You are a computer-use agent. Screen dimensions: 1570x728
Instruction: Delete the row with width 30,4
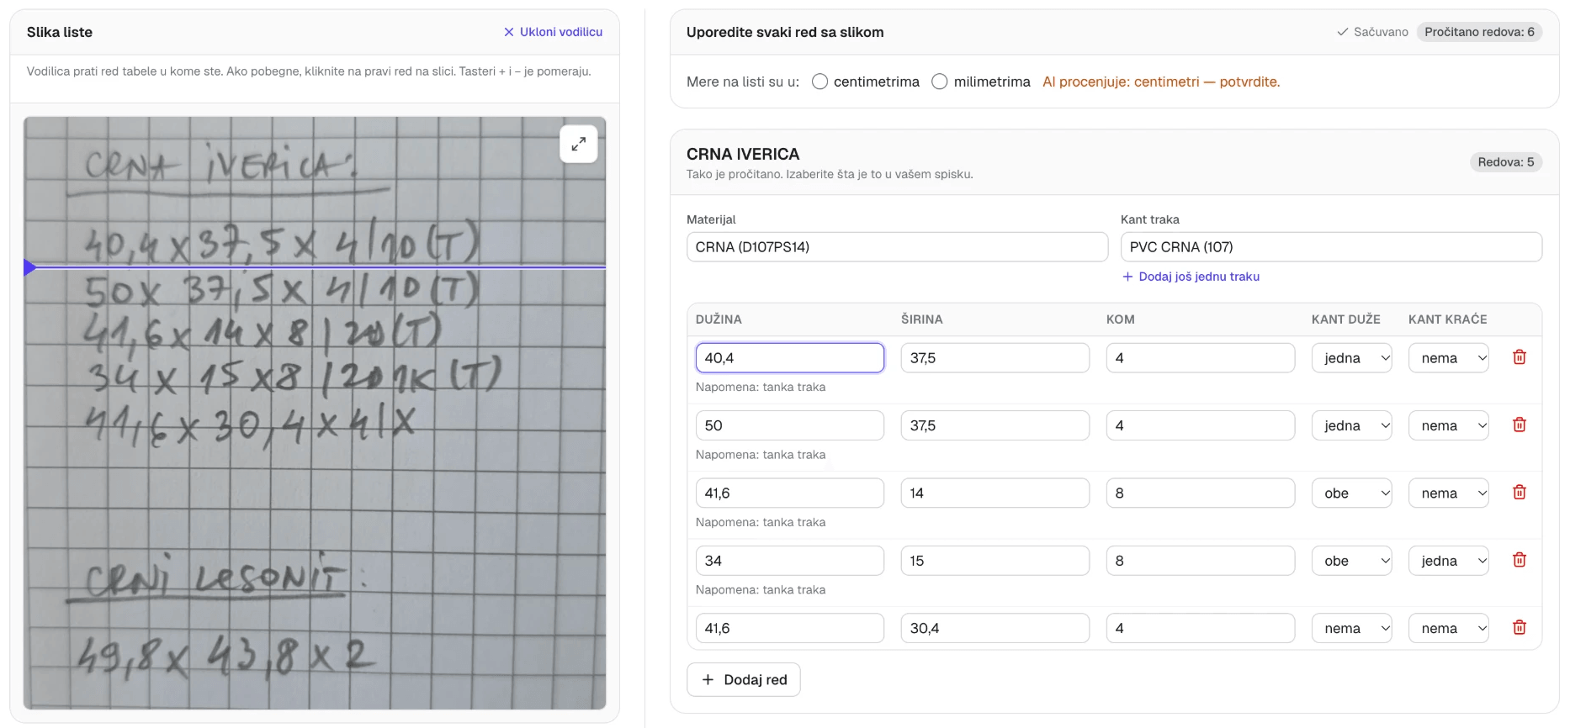pyautogui.click(x=1520, y=627)
